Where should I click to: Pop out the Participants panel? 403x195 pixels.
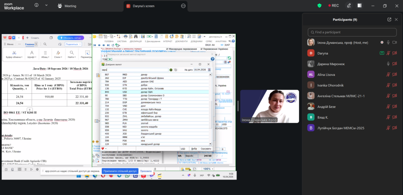(x=389, y=20)
